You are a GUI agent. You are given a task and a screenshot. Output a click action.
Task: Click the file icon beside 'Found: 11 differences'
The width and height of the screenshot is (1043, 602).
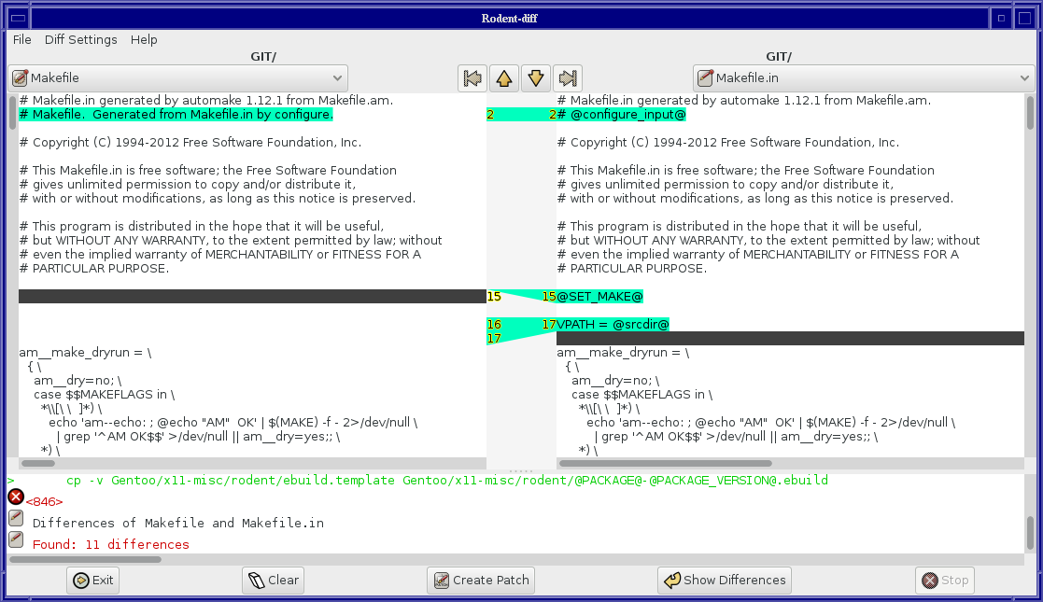tap(16, 539)
